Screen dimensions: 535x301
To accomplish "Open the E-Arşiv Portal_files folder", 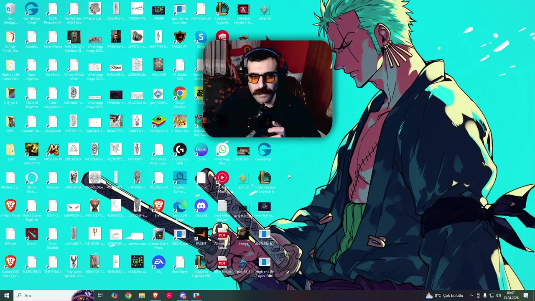I will [x=10, y=41].
